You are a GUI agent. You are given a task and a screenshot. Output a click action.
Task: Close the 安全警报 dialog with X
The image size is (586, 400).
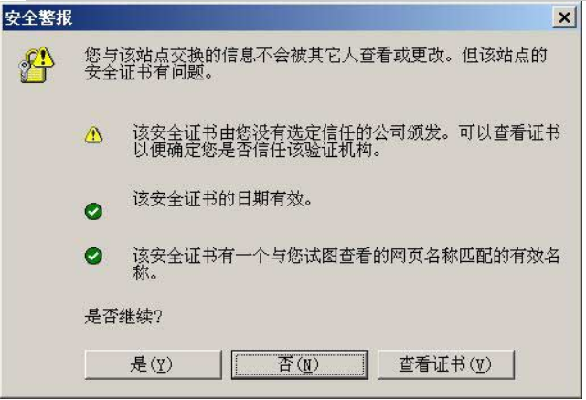(564, 17)
